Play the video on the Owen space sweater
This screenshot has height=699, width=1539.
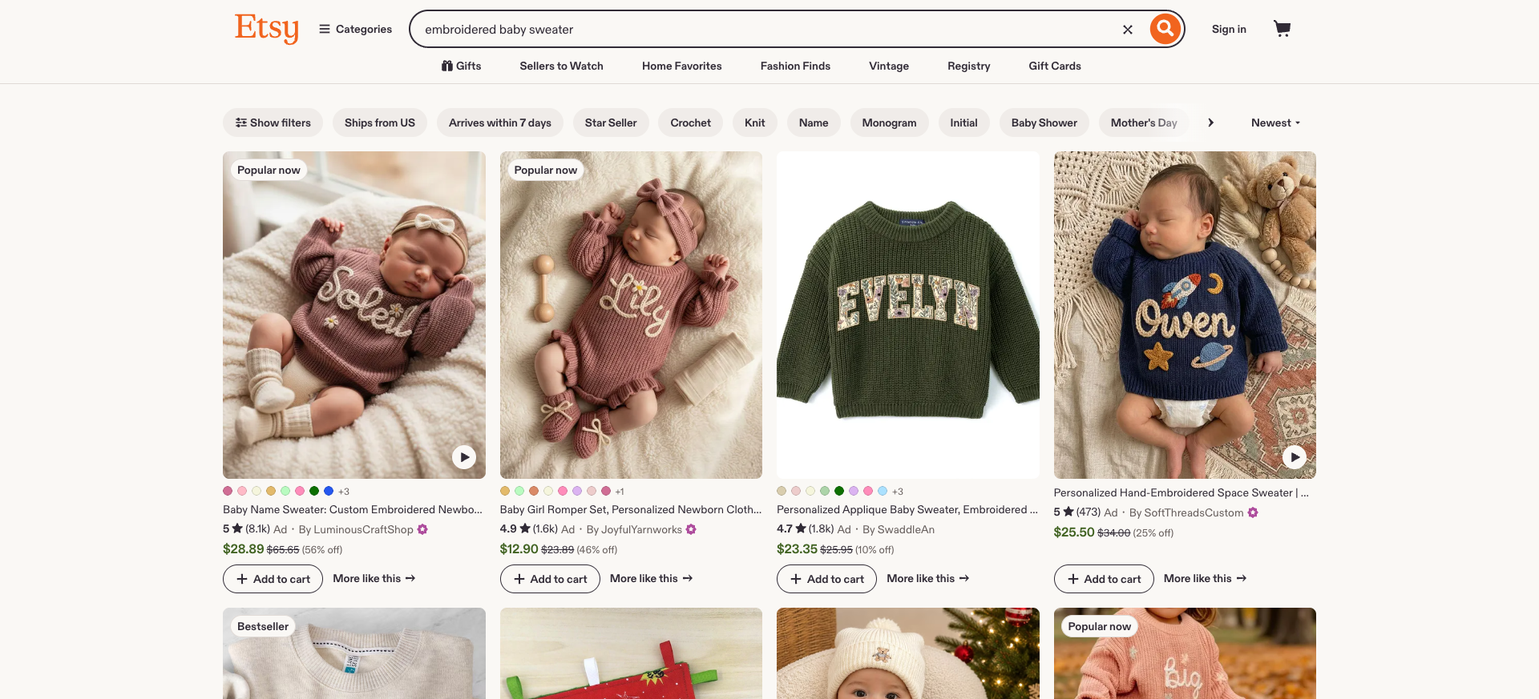coord(1295,457)
